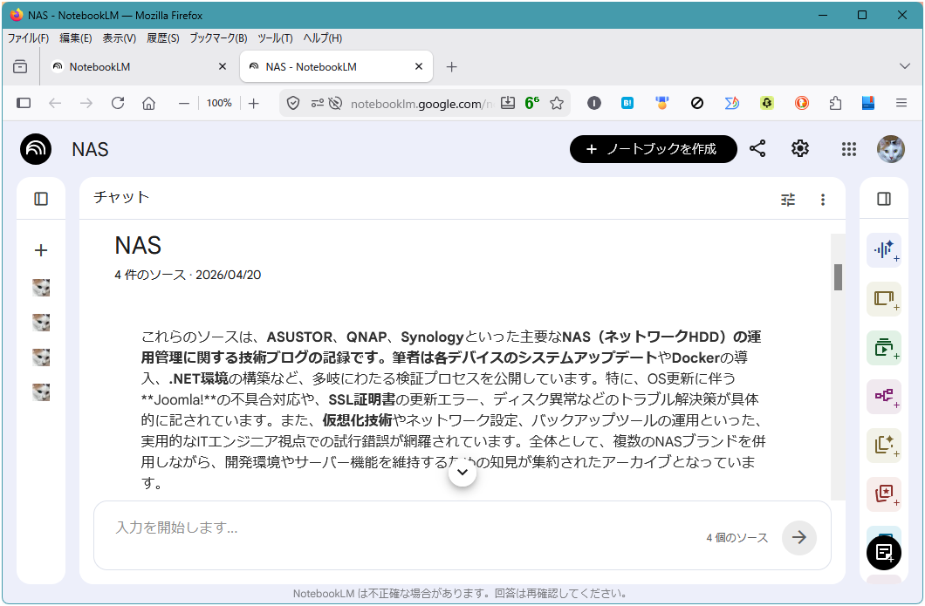Add a note with floating button
The height and width of the screenshot is (606, 925).
(884, 552)
